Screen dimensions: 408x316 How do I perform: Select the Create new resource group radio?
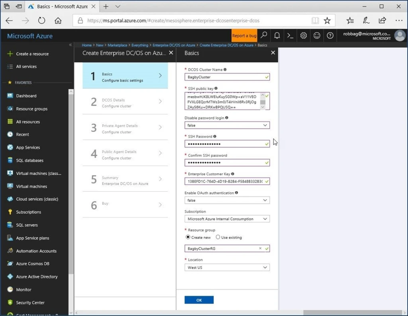click(188, 237)
